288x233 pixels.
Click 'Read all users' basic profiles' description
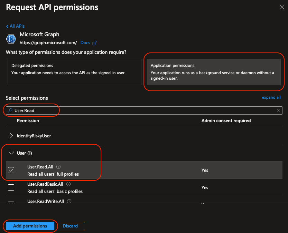[x=55, y=191]
